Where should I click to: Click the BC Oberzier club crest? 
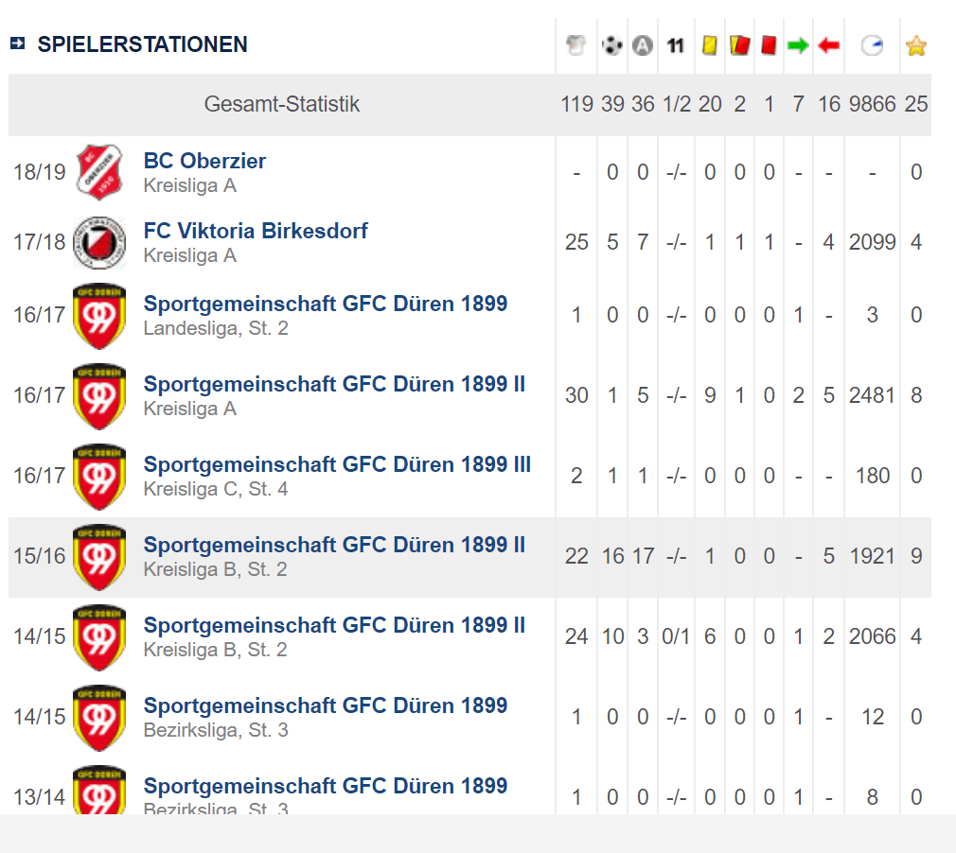[99, 172]
